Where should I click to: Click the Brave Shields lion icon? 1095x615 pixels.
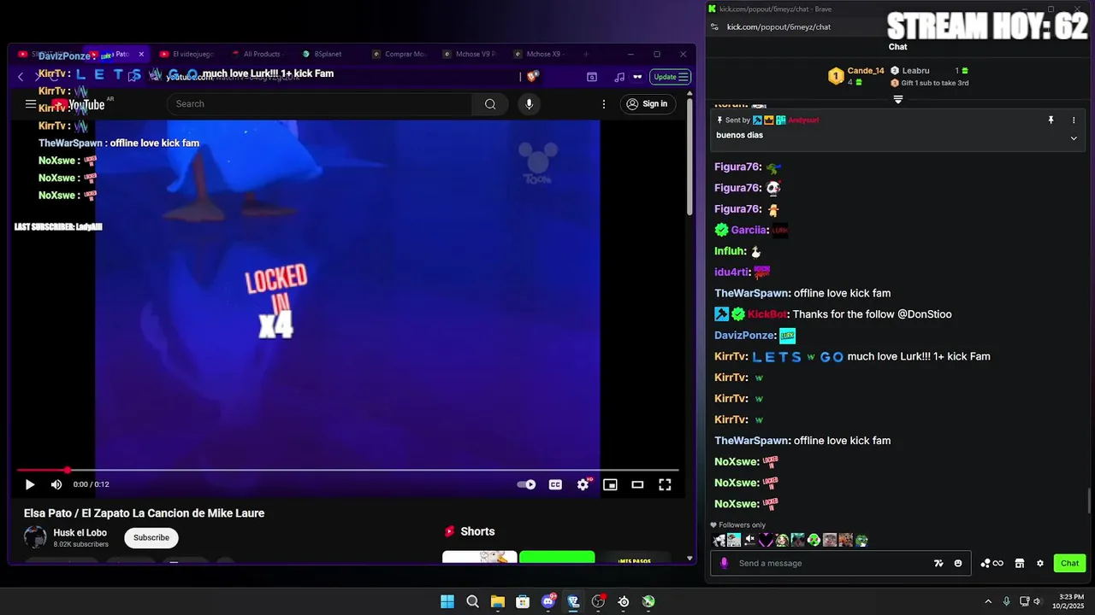[532, 77]
